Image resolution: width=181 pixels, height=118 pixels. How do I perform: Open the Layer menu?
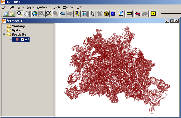coord(30,7)
